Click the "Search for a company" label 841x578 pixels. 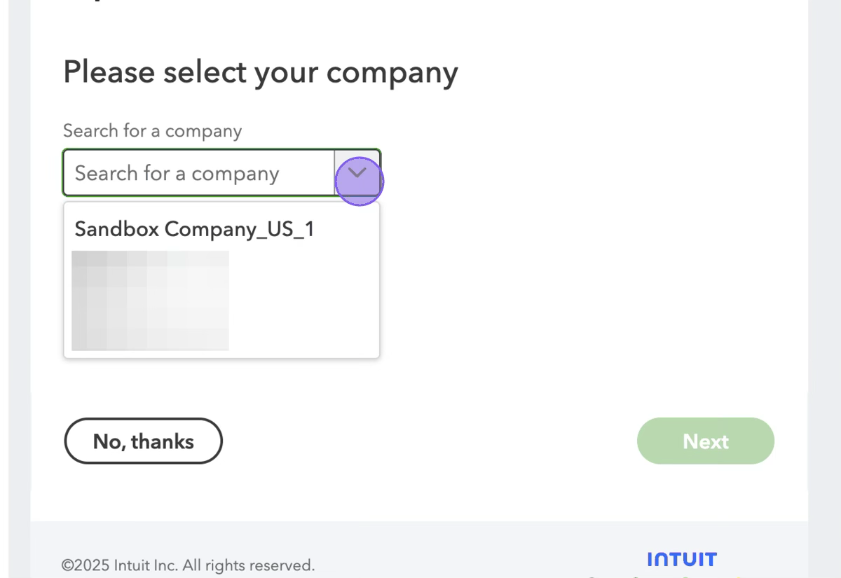(x=152, y=131)
